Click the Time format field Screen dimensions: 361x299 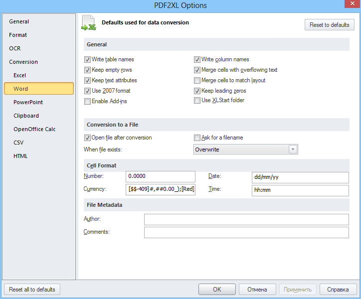pyautogui.click(x=300, y=190)
